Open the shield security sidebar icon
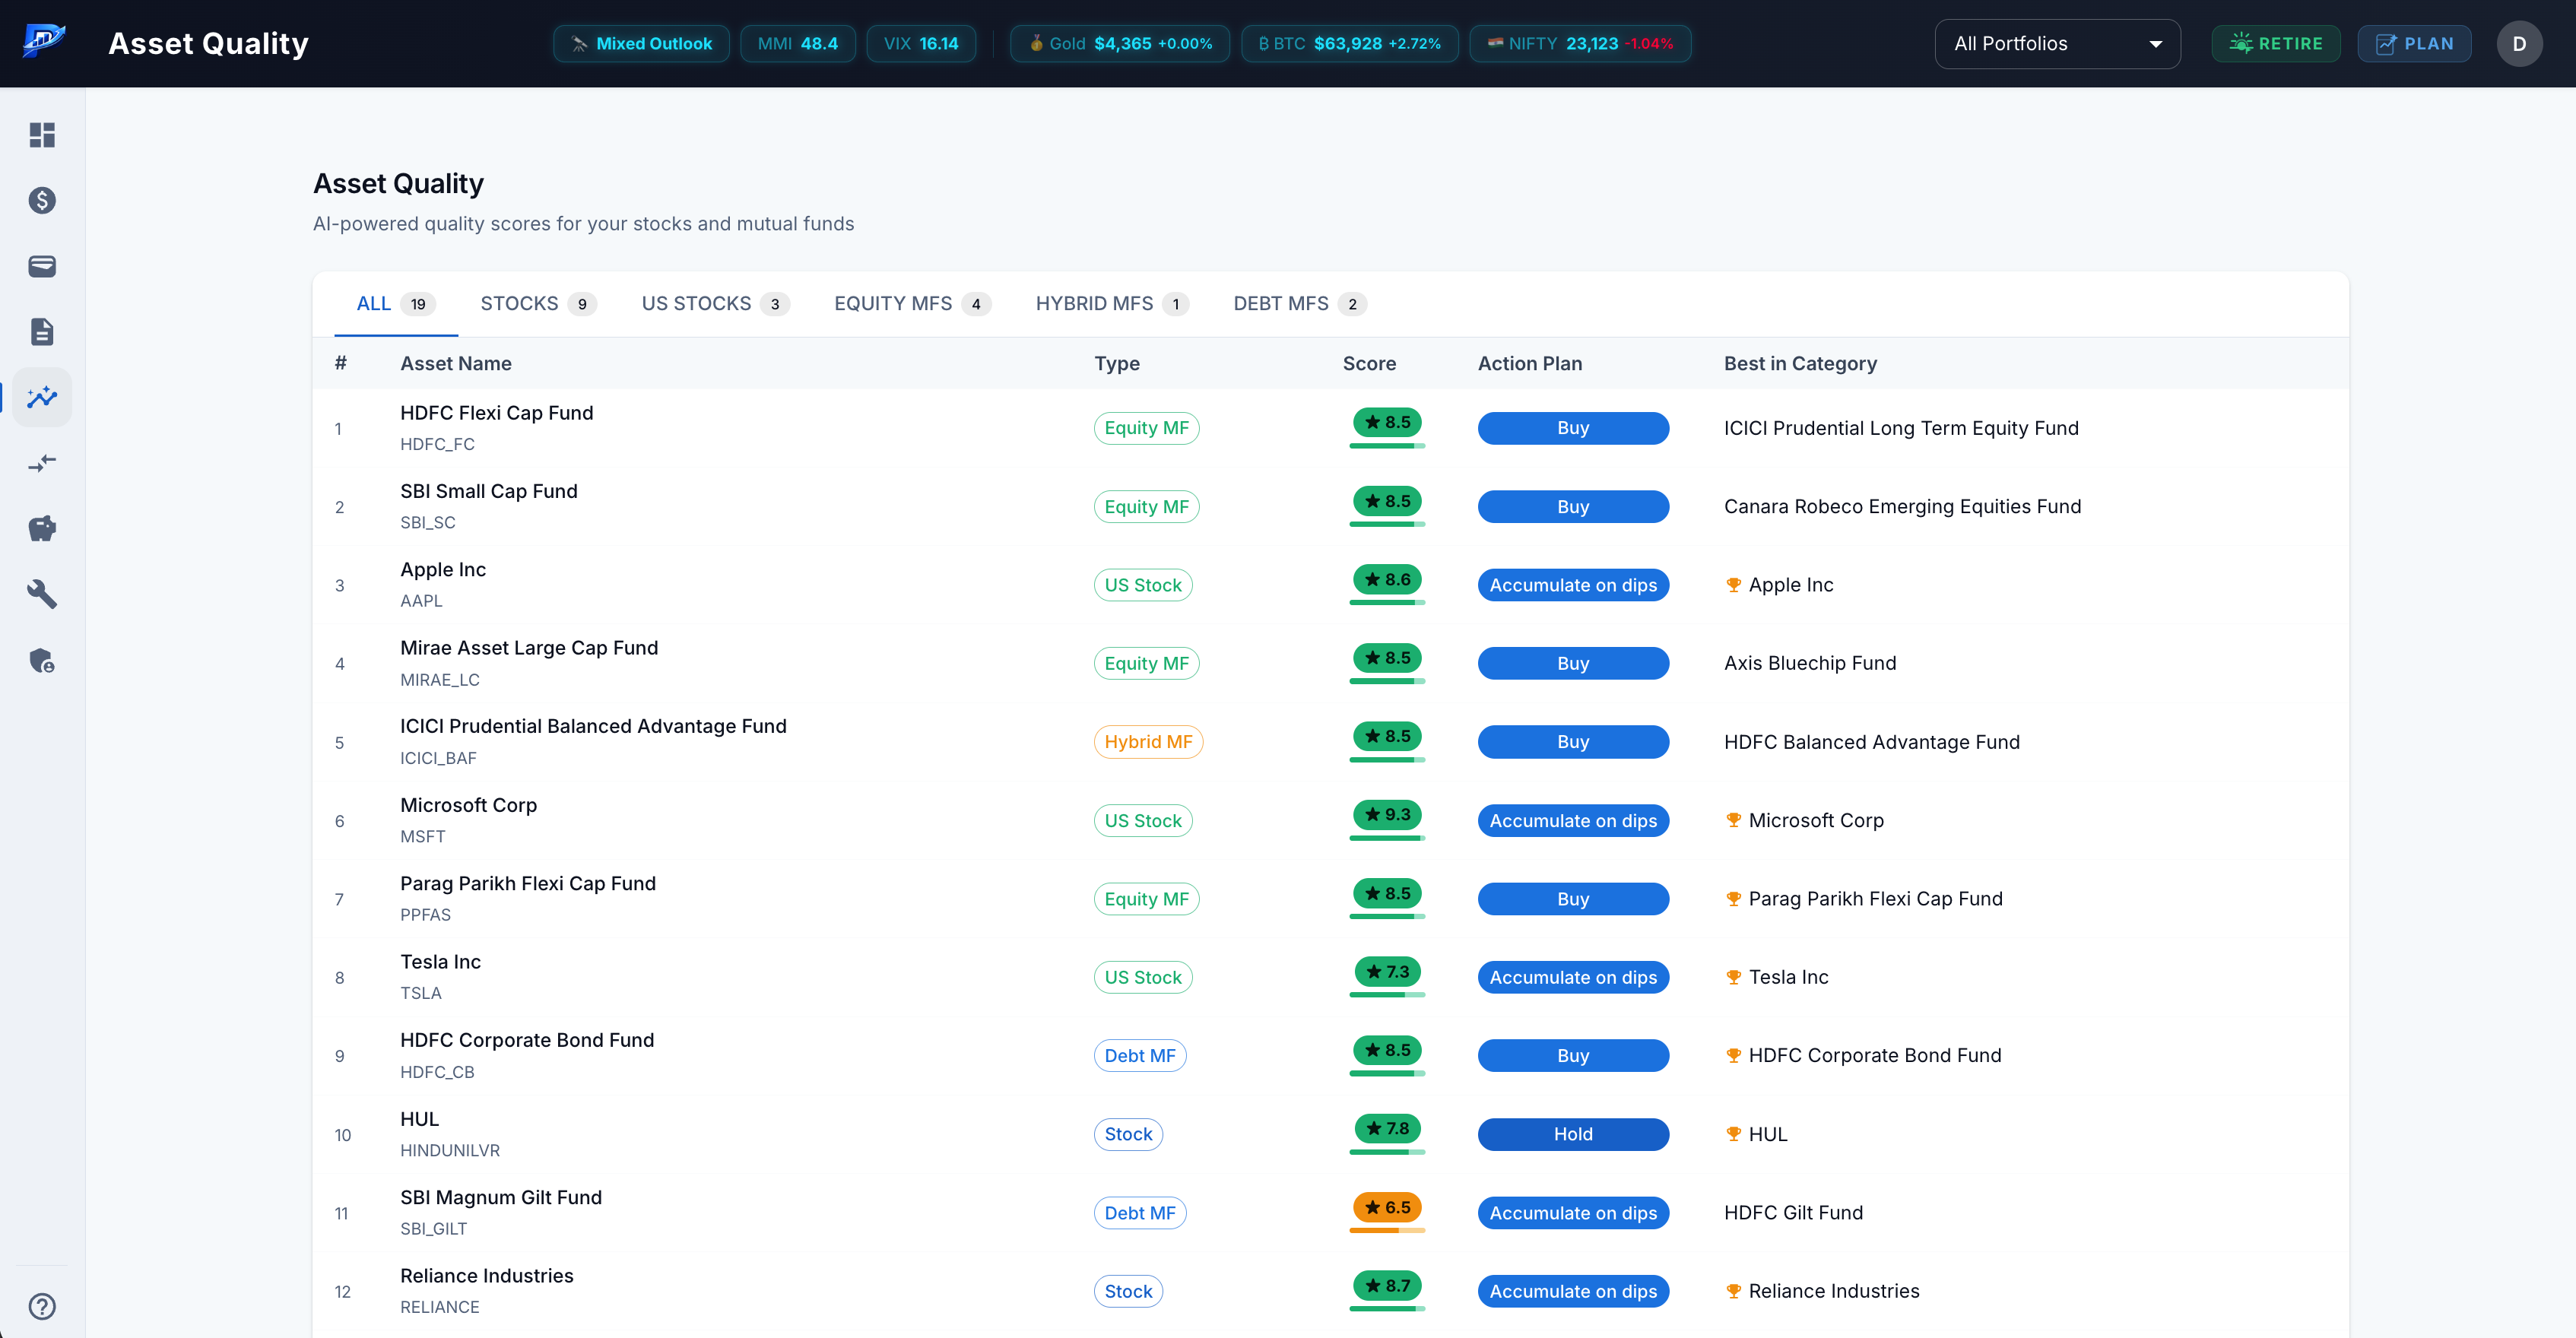 [x=42, y=660]
